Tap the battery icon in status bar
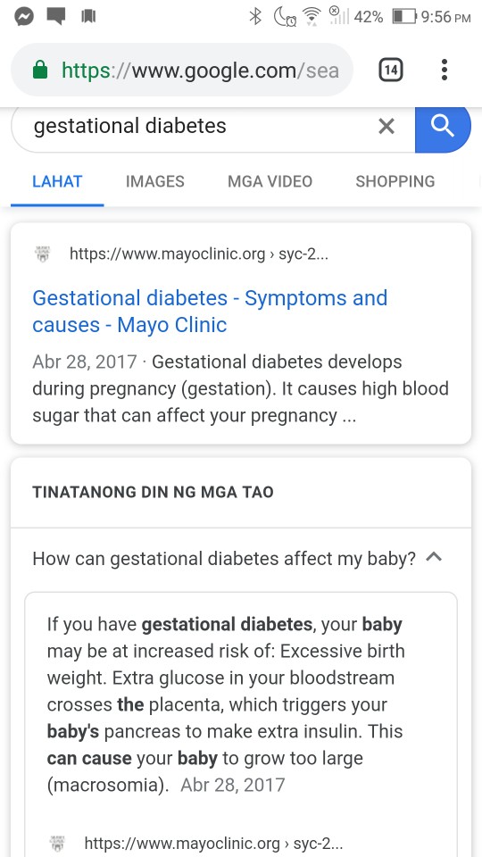This screenshot has width=482, height=857. (x=404, y=17)
